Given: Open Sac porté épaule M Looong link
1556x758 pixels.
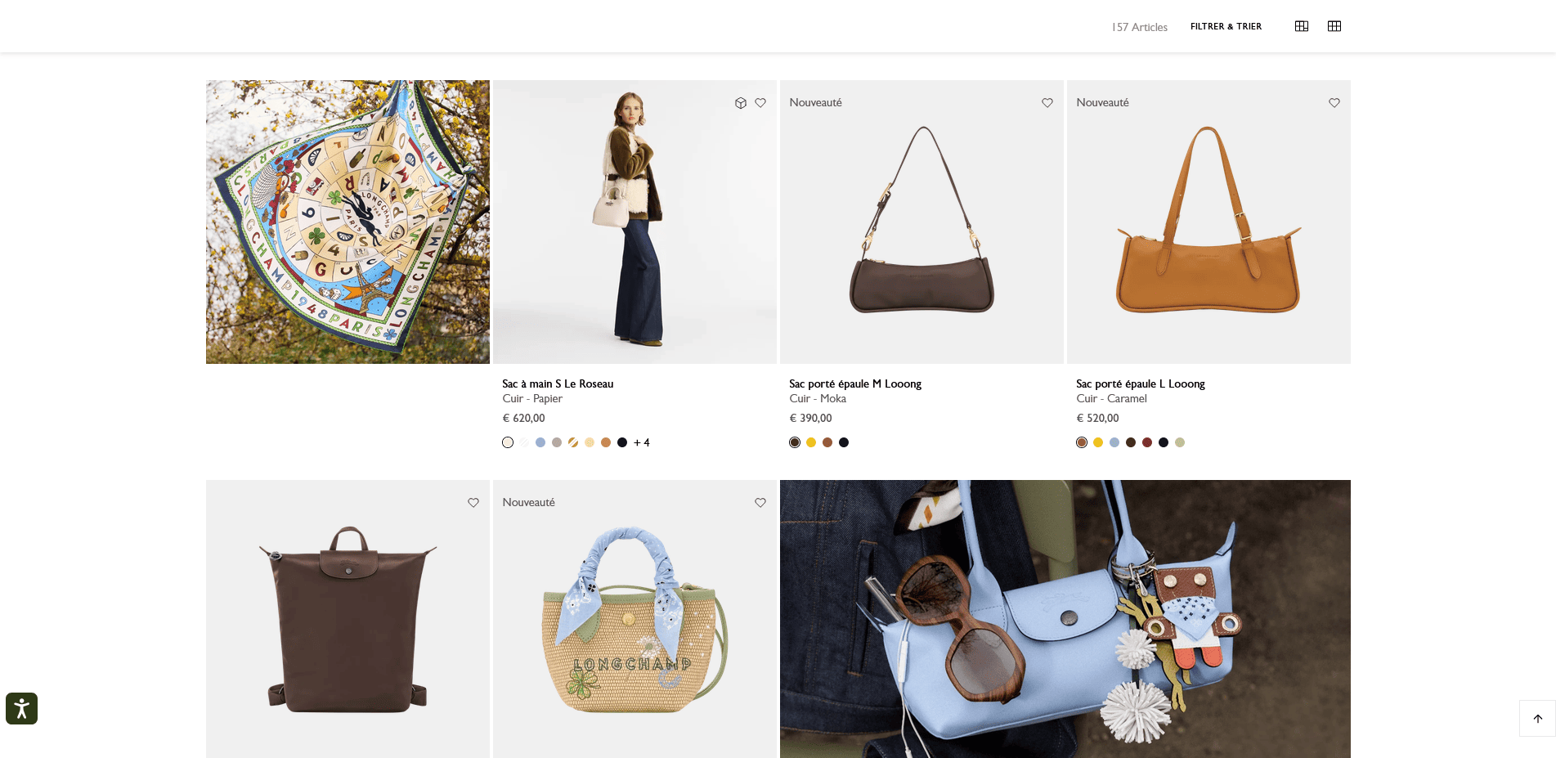Looking at the screenshot, I should 855,383.
